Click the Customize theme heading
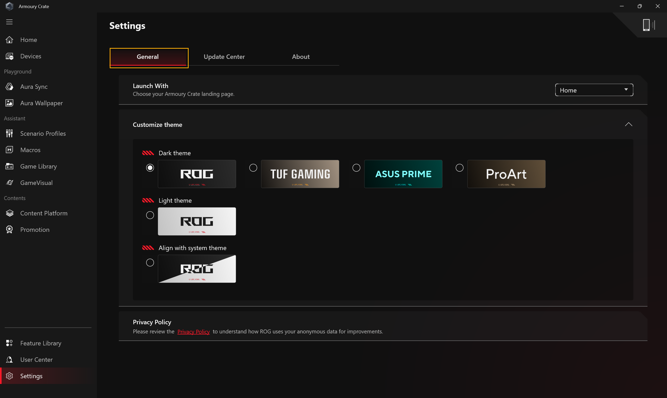 point(157,125)
